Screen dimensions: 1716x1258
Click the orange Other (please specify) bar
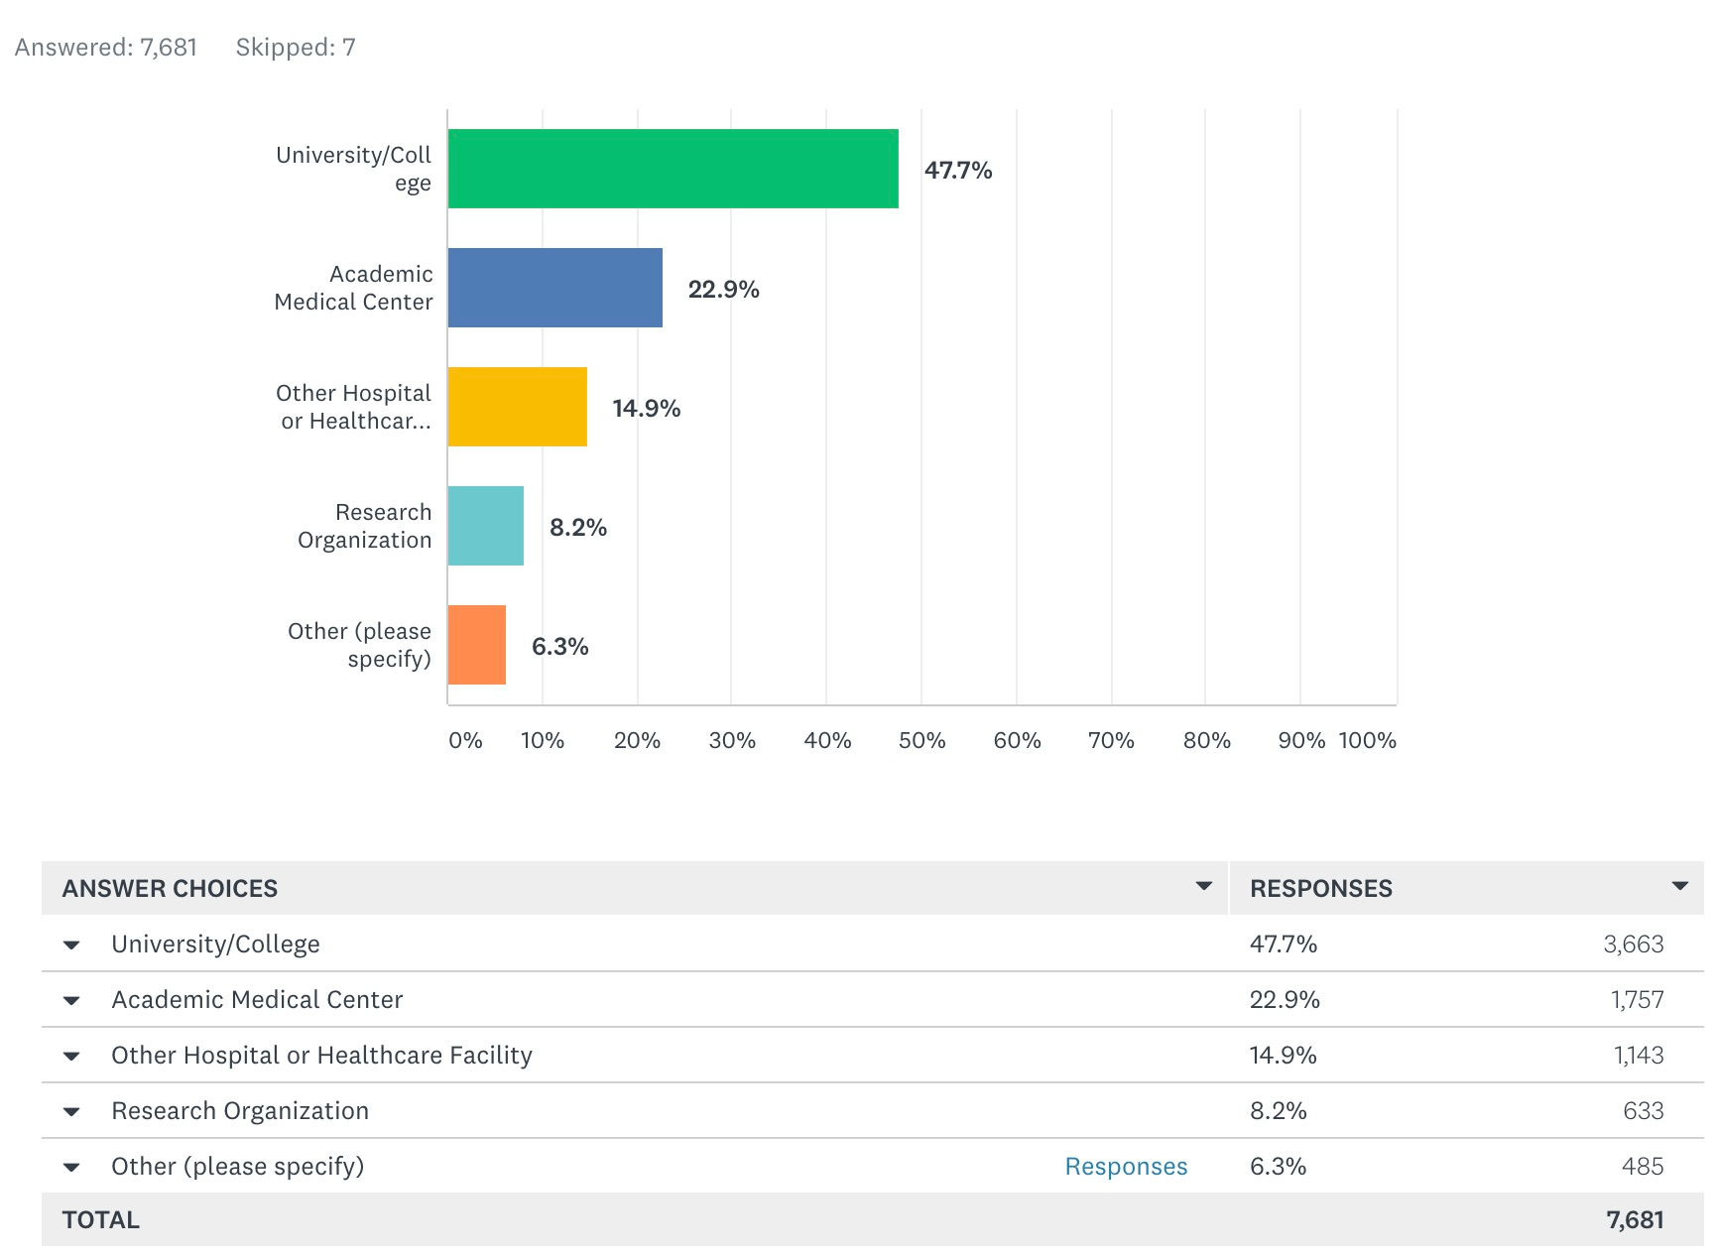[477, 645]
